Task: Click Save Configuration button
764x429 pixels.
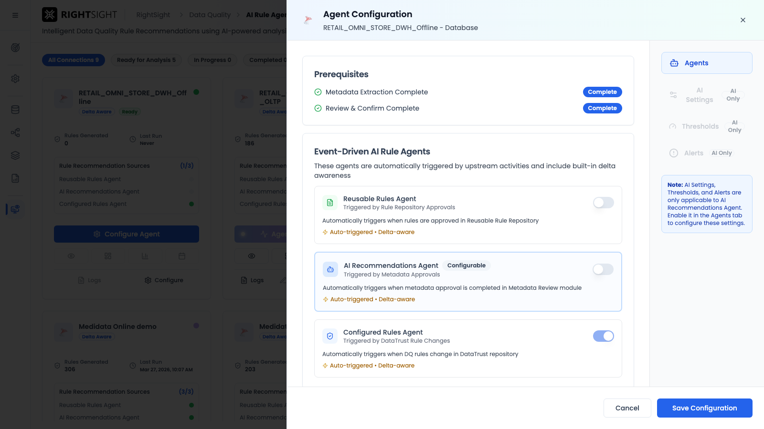Action: (x=705, y=408)
